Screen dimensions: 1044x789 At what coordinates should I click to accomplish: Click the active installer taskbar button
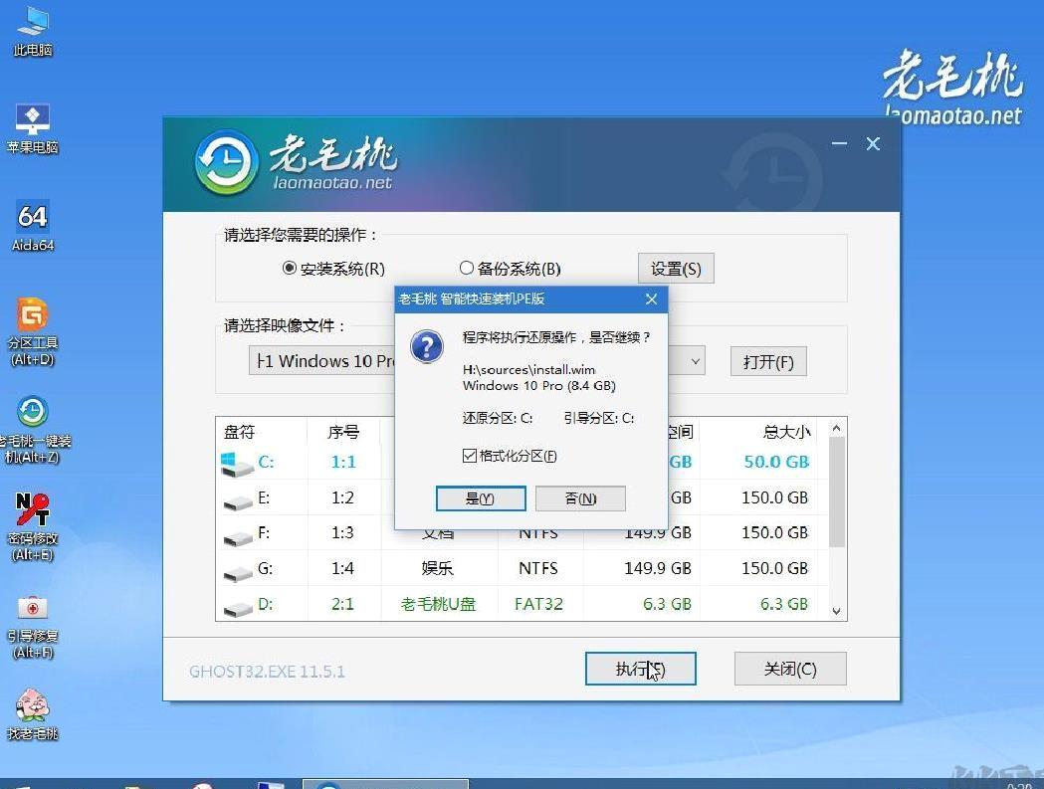(385, 784)
